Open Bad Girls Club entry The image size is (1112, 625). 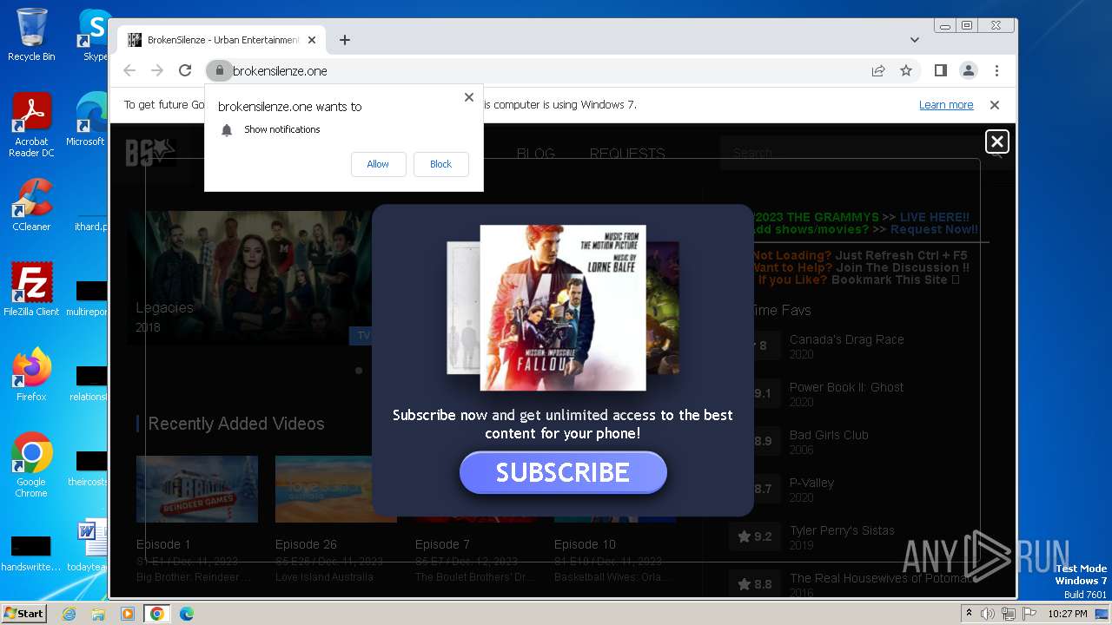828,435
